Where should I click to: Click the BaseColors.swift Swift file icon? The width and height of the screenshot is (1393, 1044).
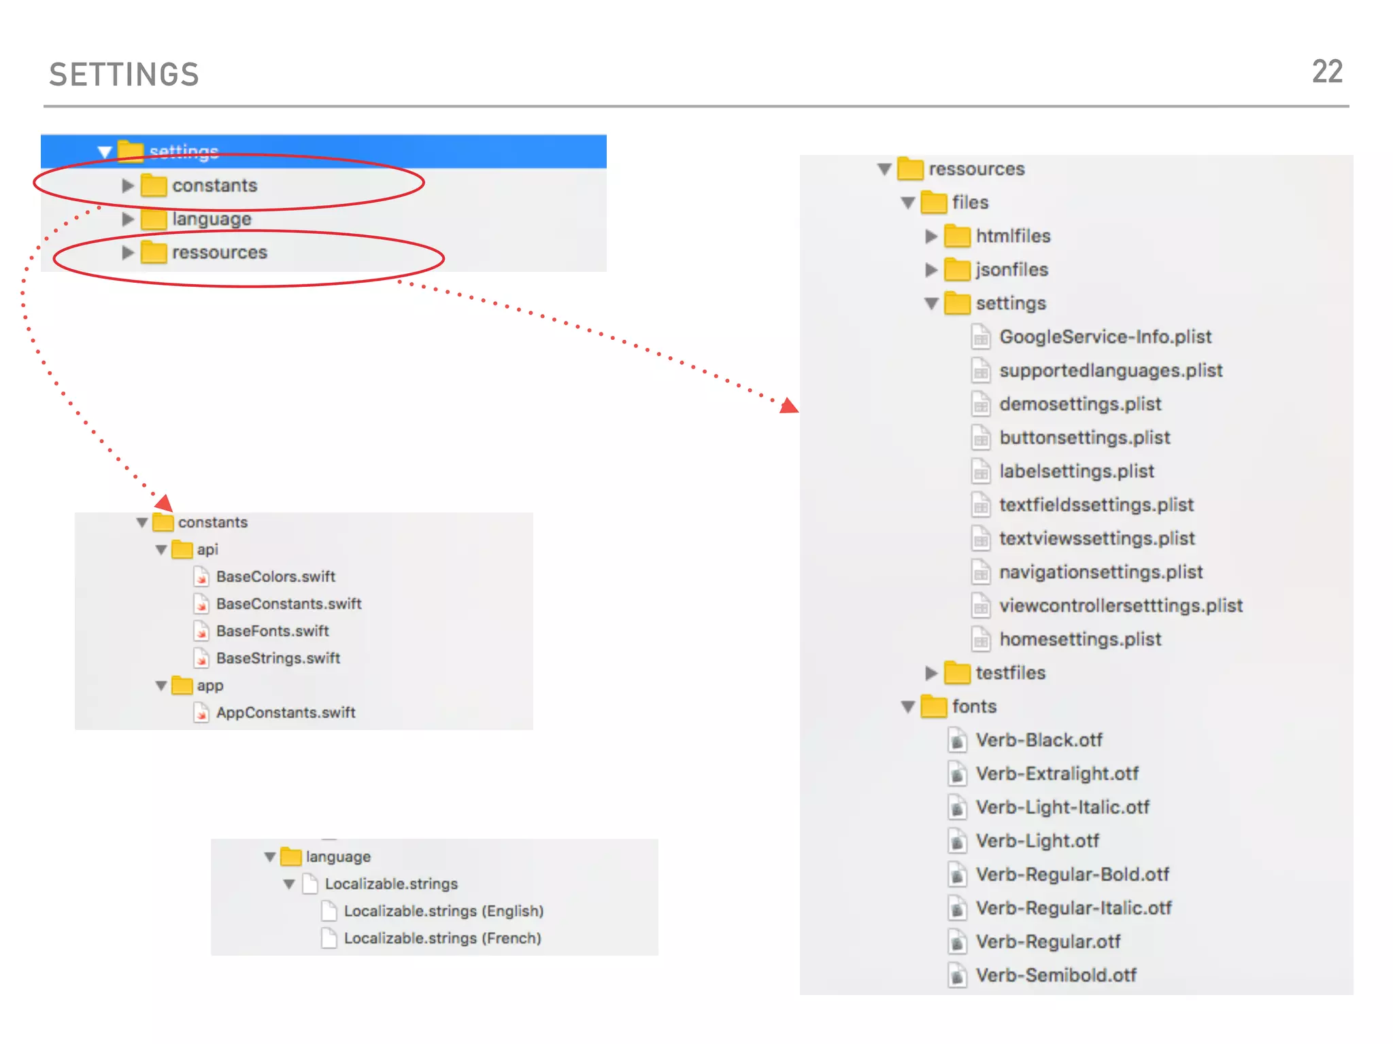coord(201,577)
